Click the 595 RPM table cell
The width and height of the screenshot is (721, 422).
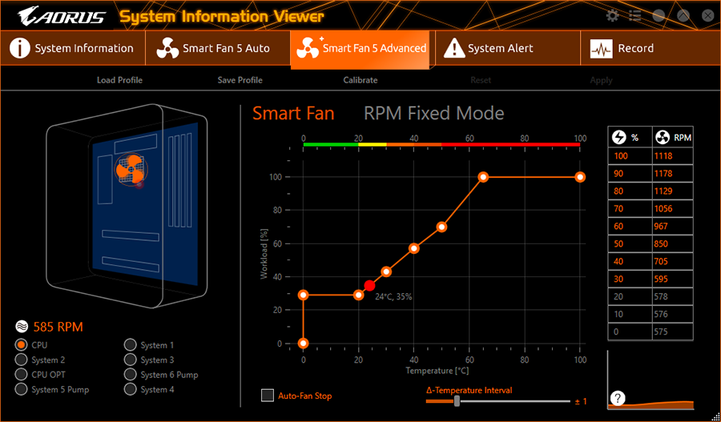672,279
